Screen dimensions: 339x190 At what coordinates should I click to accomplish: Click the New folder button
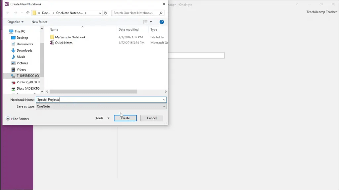pos(39,22)
